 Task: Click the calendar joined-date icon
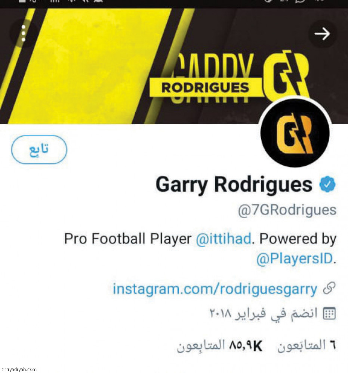[329, 313]
